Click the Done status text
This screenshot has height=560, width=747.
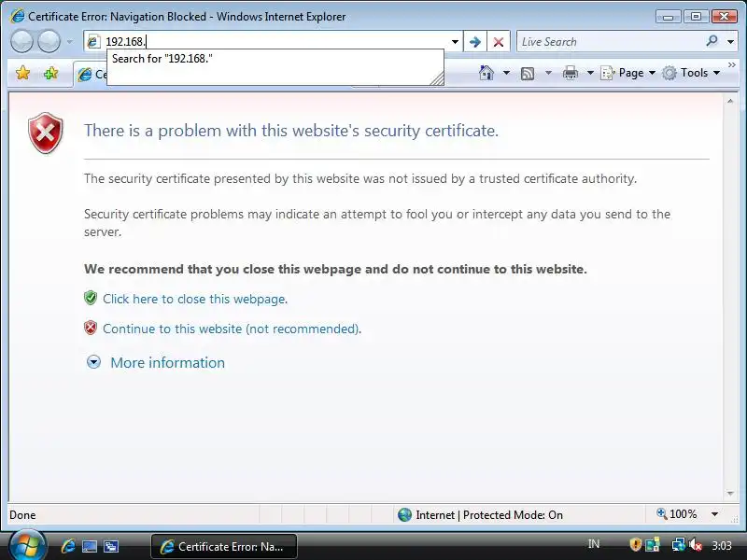coord(22,515)
